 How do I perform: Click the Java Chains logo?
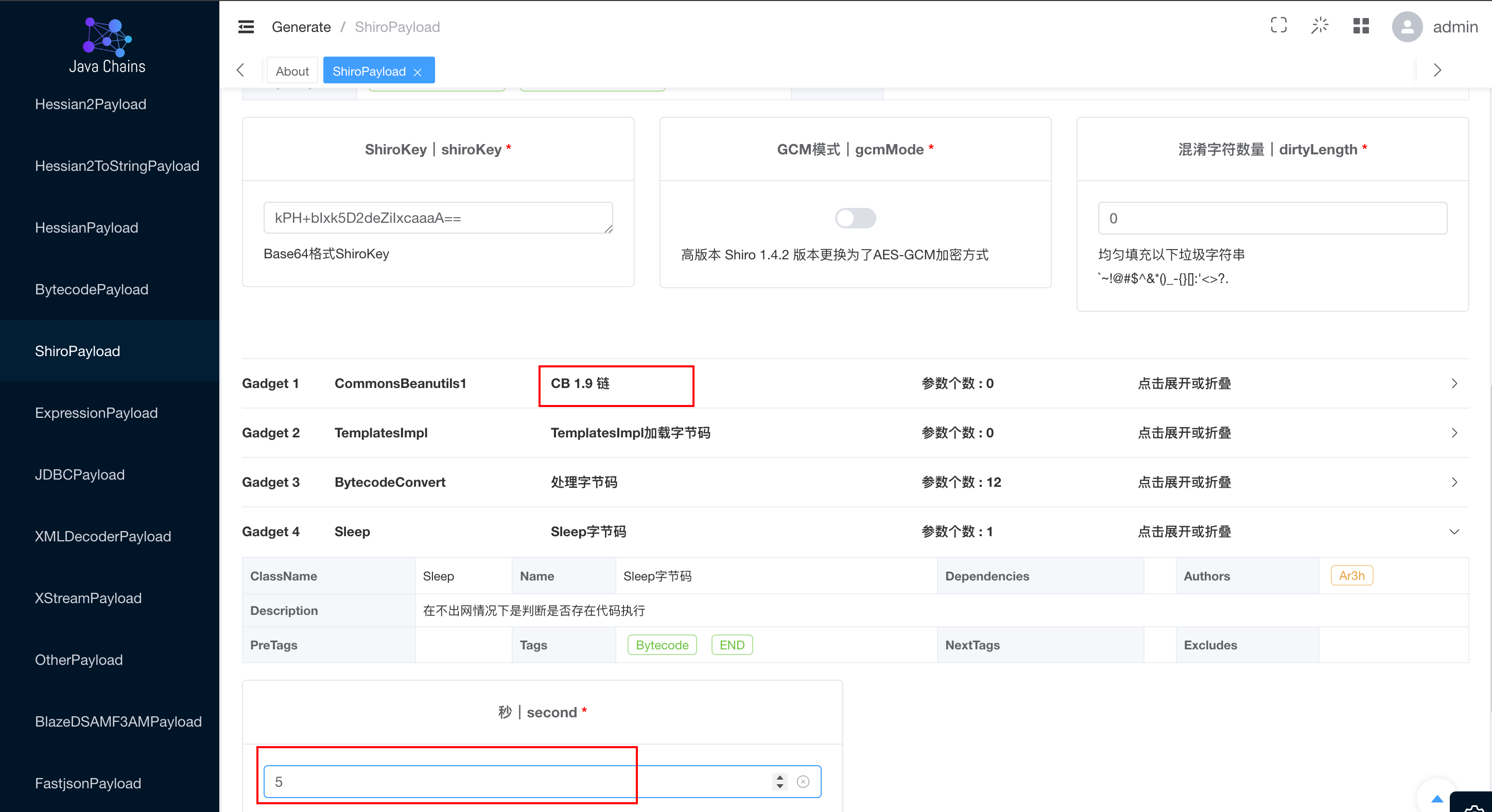(107, 45)
